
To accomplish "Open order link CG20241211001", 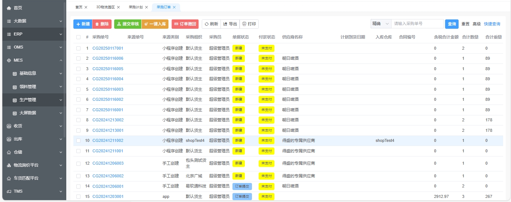I will [x=108, y=151].
